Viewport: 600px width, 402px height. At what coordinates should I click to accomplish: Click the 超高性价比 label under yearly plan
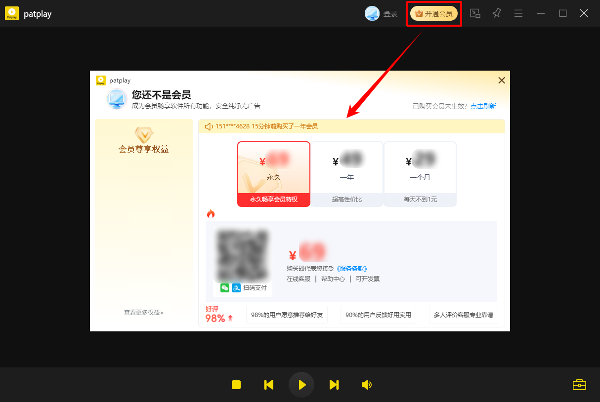point(347,200)
